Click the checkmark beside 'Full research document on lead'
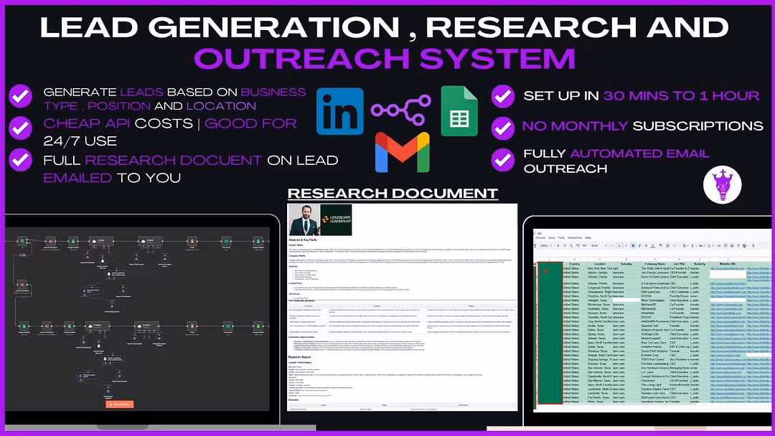This screenshot has width=775, height=436. tap(21, 159)
